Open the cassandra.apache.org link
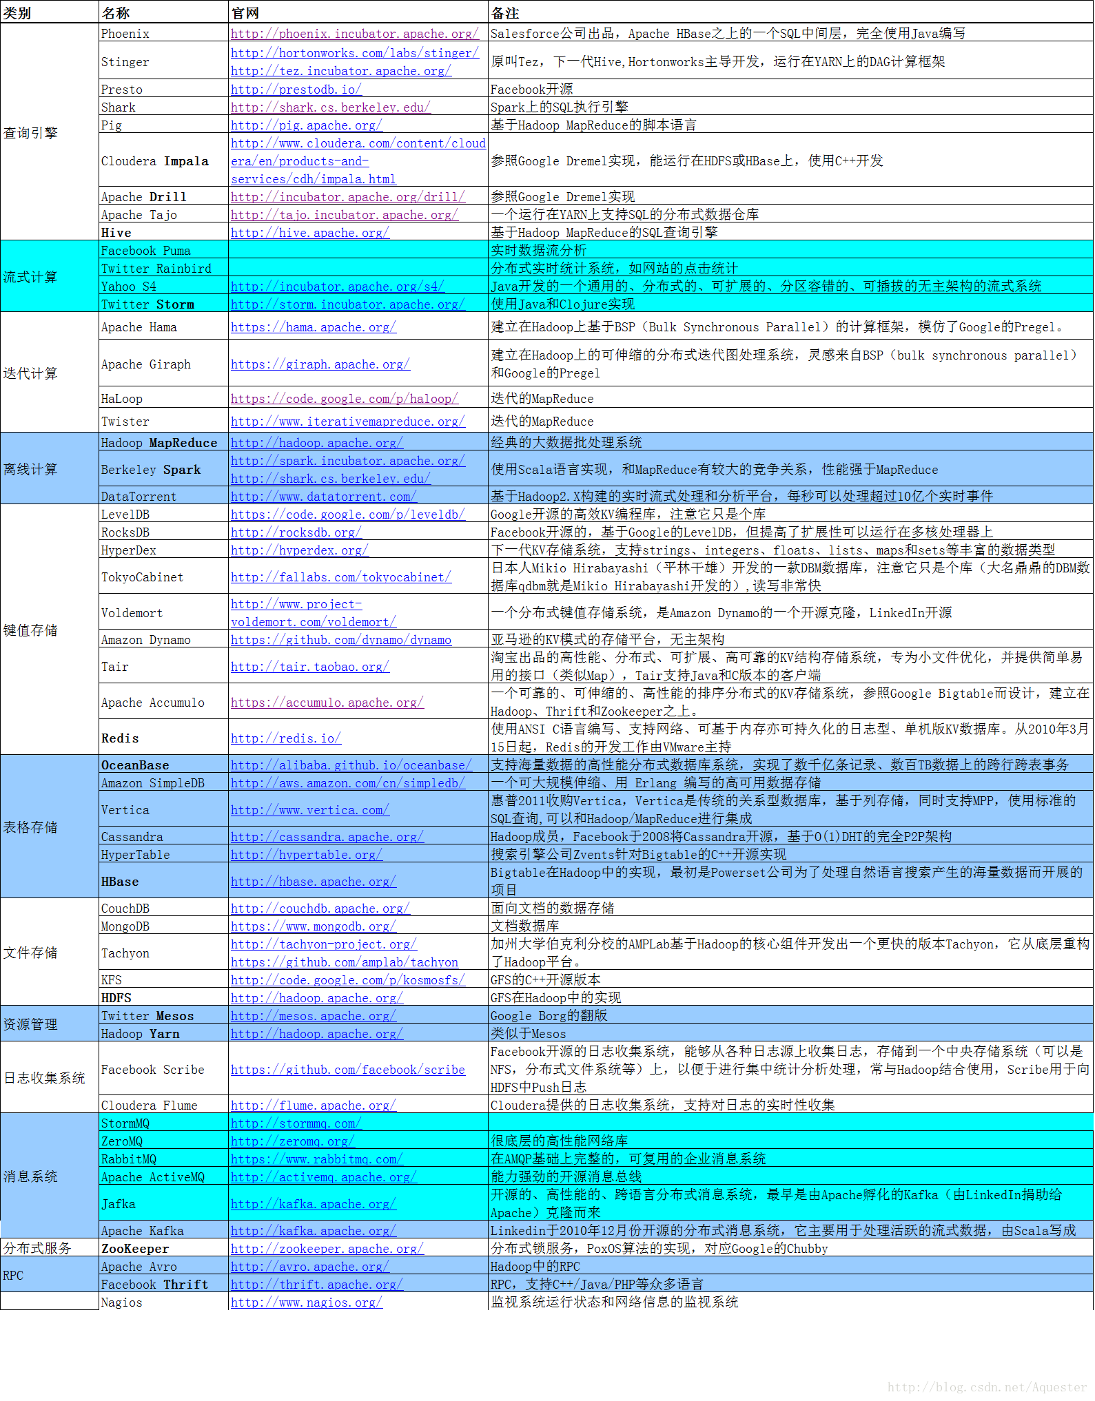This screenshot has width=1095, height=1401. tap(327, 837)
